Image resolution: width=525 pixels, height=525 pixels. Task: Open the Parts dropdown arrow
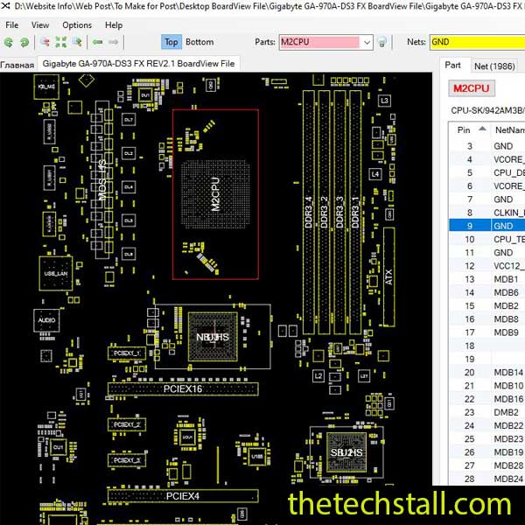[367, 43]
